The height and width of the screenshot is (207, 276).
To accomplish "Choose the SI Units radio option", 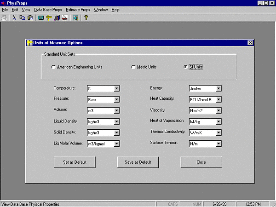I will click(x=185, y=67).
